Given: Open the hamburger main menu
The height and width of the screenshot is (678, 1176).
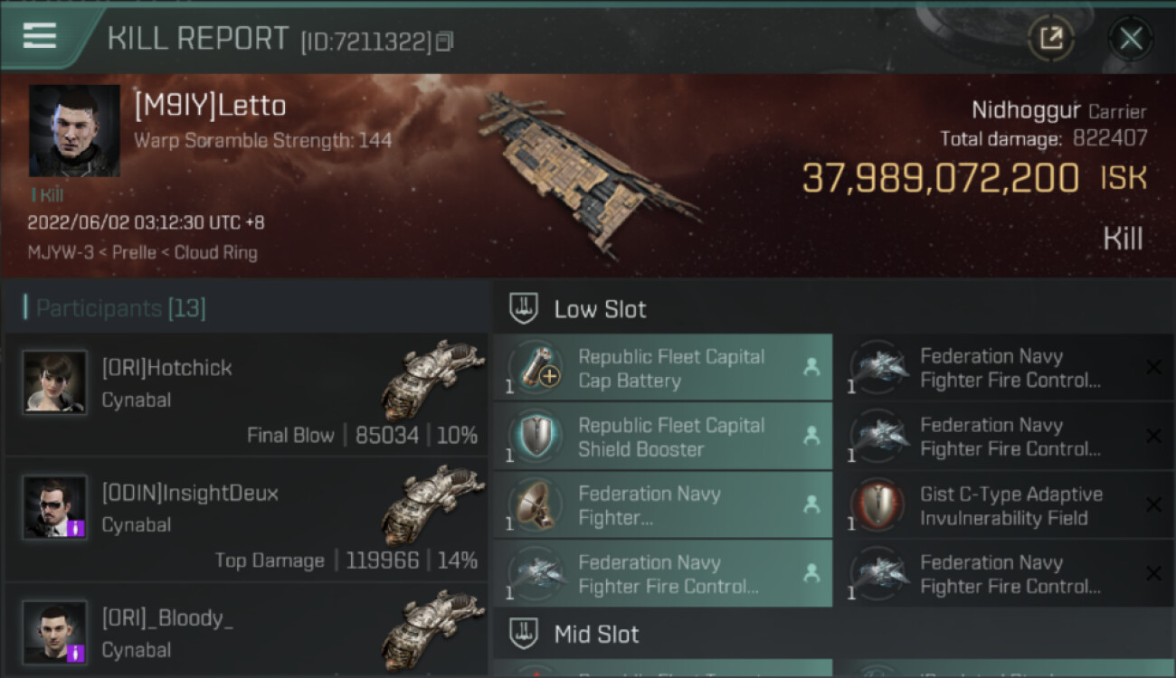Looking at the screenshot, I should pyautogui.click(x=40, y=36).
